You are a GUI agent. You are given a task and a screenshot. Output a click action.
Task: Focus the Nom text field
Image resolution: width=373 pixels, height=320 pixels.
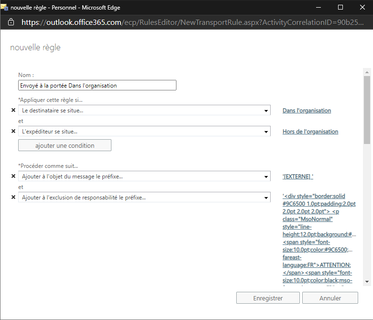97,86
